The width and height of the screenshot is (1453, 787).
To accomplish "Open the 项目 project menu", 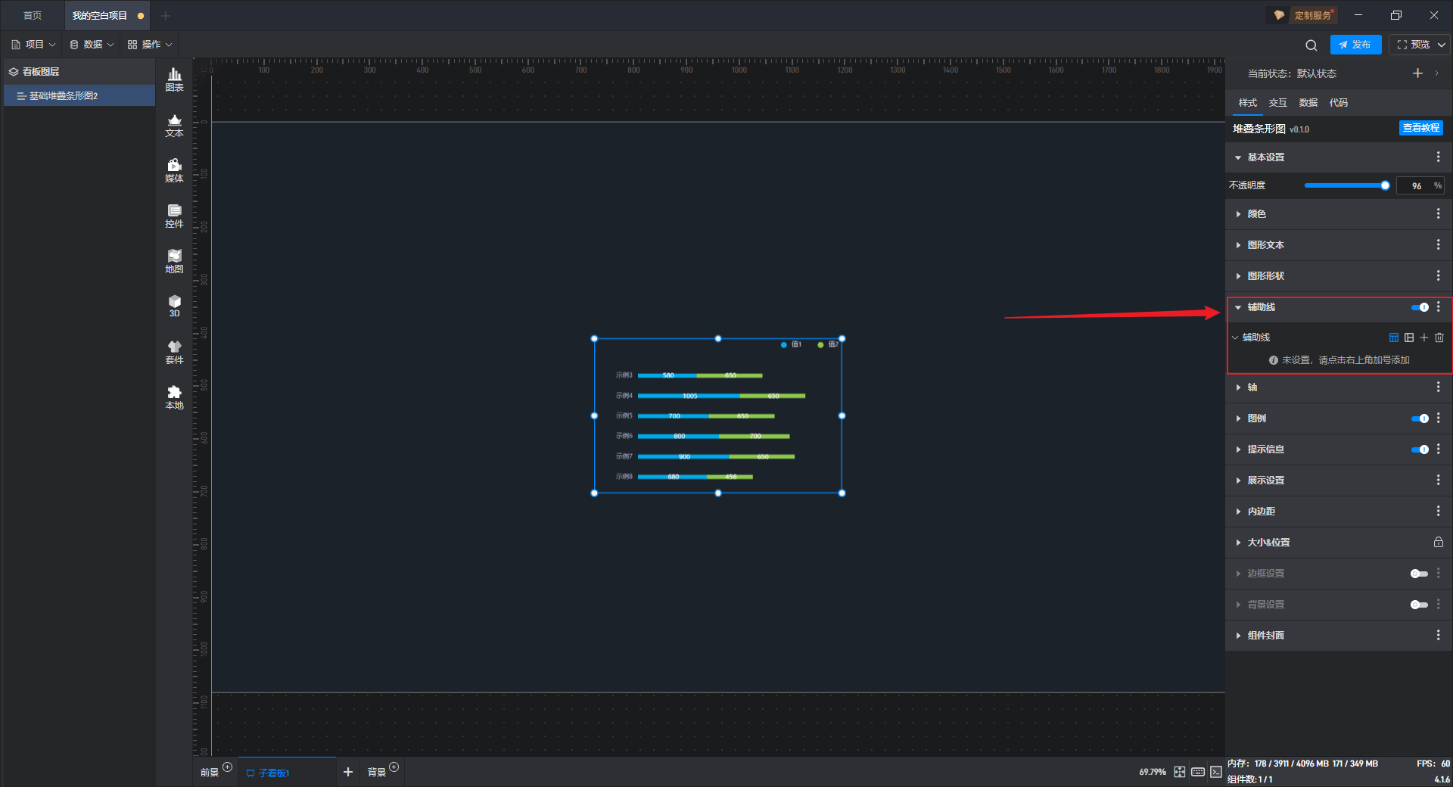I will click(33, 45).
